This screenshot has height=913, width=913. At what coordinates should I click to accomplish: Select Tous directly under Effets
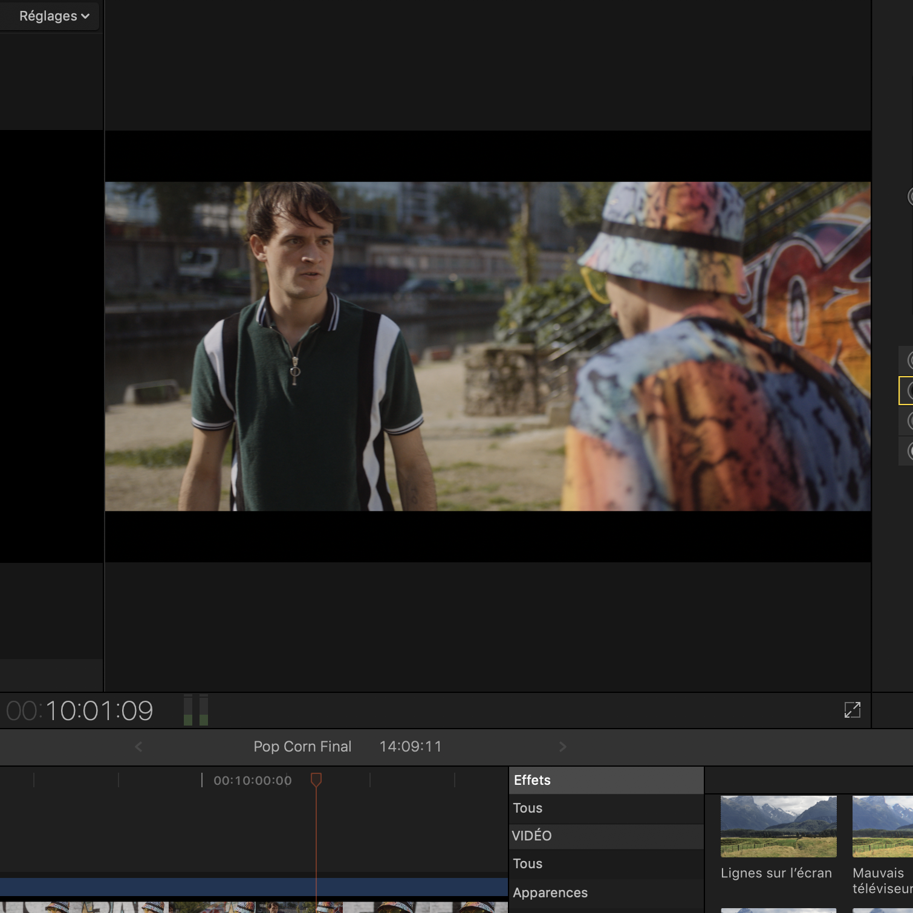click(x=528, y=808)
